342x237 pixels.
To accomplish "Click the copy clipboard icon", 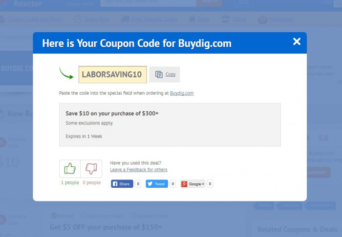I will click(x=159, y=75).
